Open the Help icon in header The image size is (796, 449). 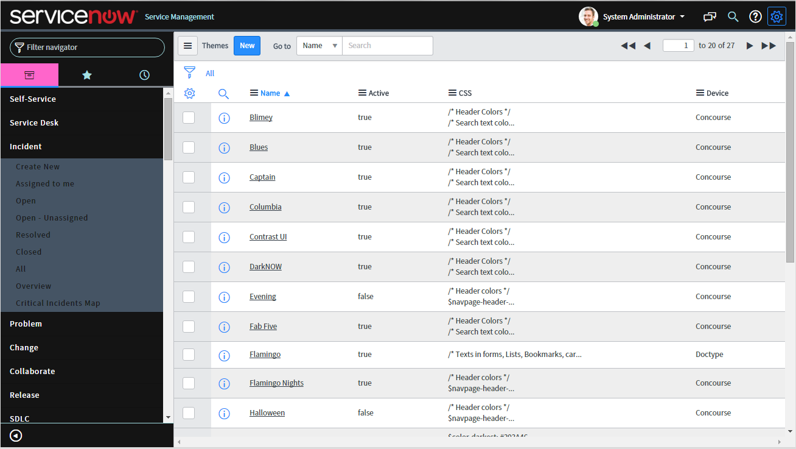click(755, 16)
